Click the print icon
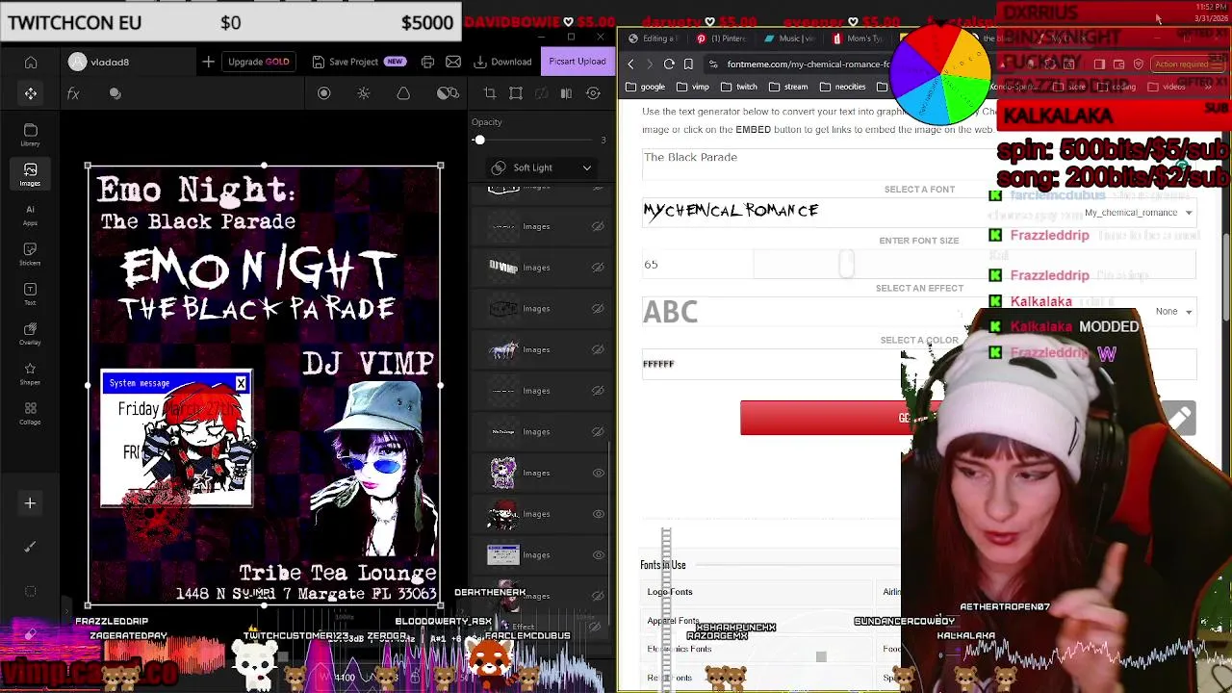Image resolution: width=1232 pixels, height=693 pixels. [x=427, y=62]
